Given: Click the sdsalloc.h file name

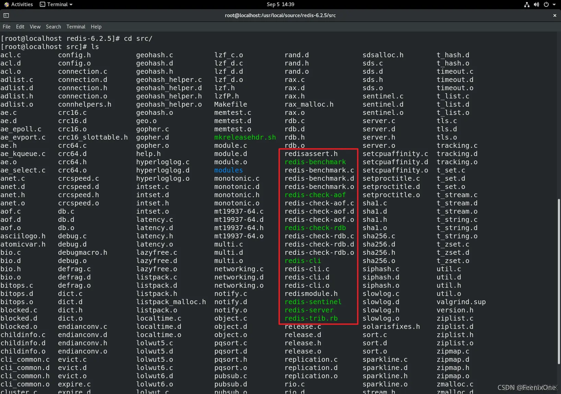Looking at the screenshot, I should click(x=383, y=55).
